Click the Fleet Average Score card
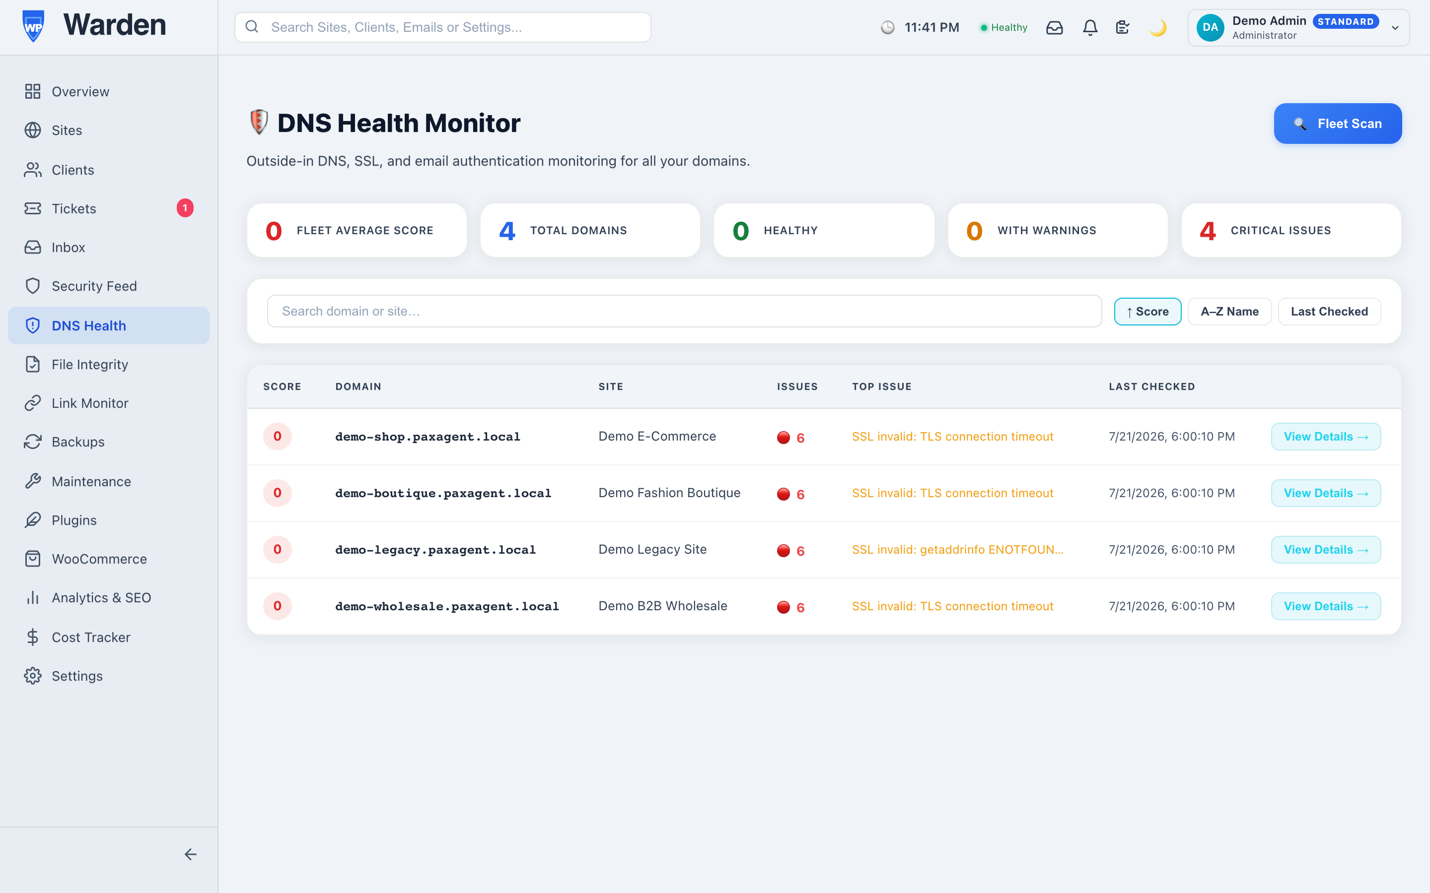This screenshot has height=893, width=1430. point(357,230)
